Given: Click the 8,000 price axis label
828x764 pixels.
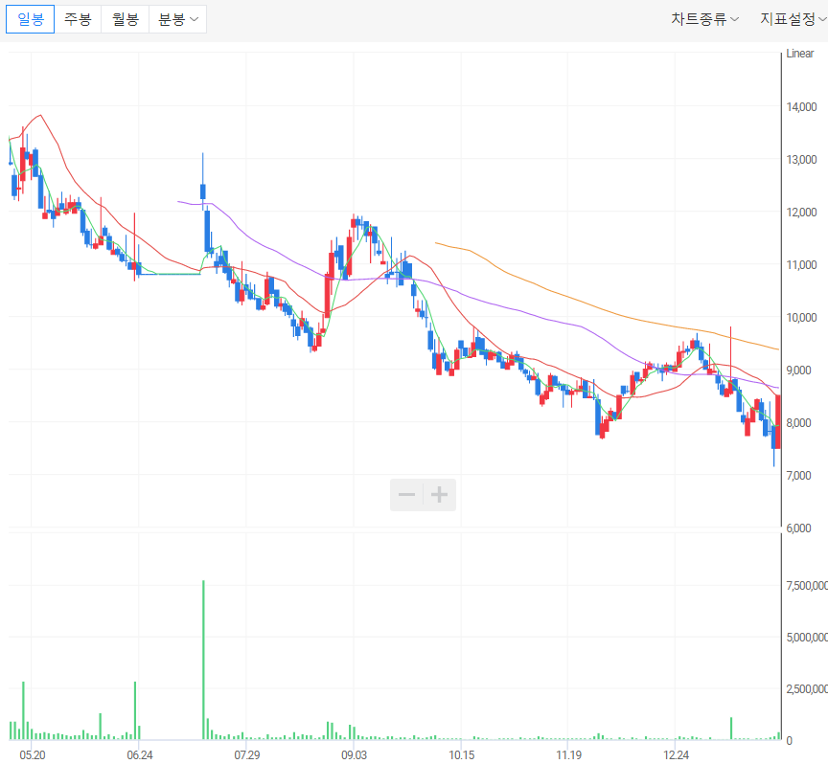Looking at the screenshot, I should 798,422.
